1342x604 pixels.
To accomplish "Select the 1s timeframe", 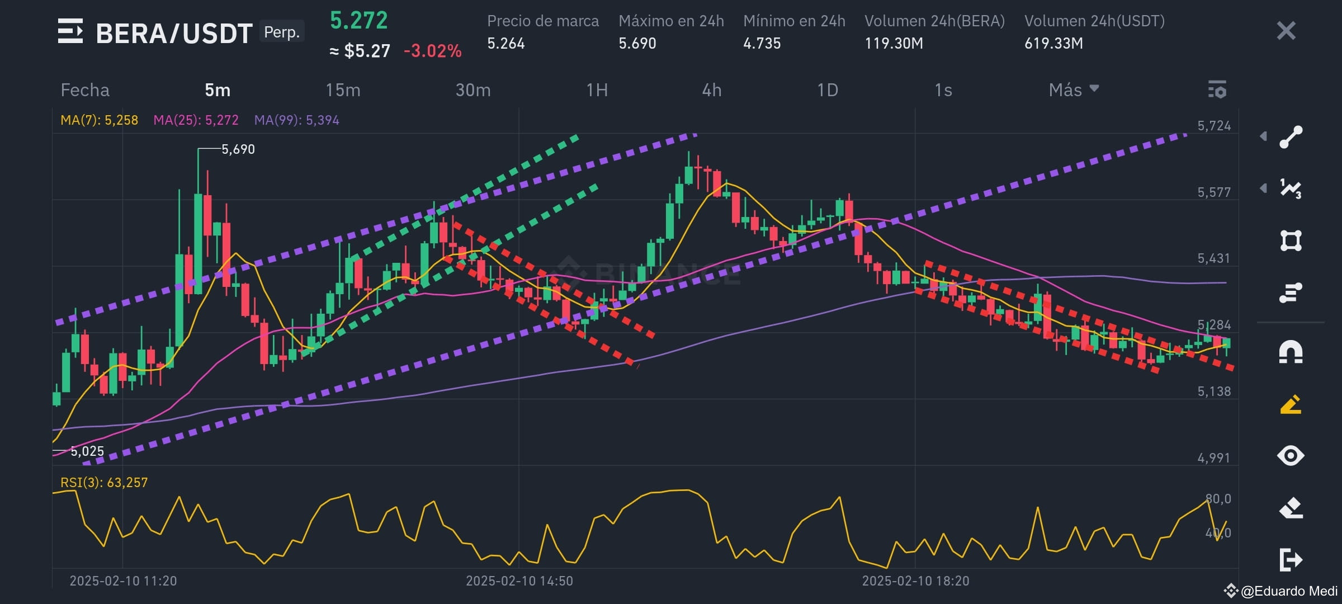I will [943, 89].
